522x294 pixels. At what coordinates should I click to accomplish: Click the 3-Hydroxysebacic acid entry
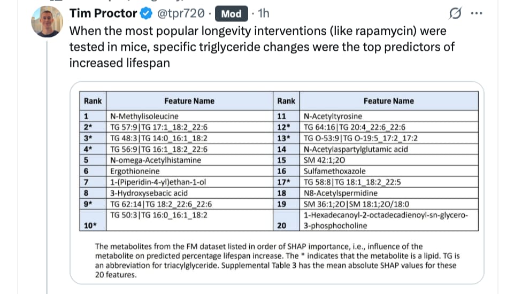click(x=149, y=193)
